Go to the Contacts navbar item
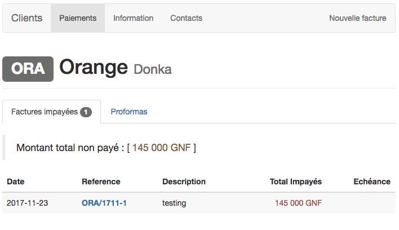 (187, 18)
